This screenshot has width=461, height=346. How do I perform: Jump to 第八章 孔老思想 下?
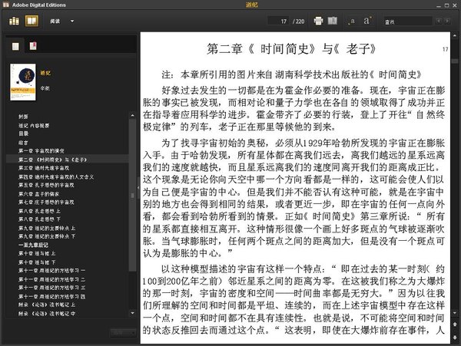39,219
